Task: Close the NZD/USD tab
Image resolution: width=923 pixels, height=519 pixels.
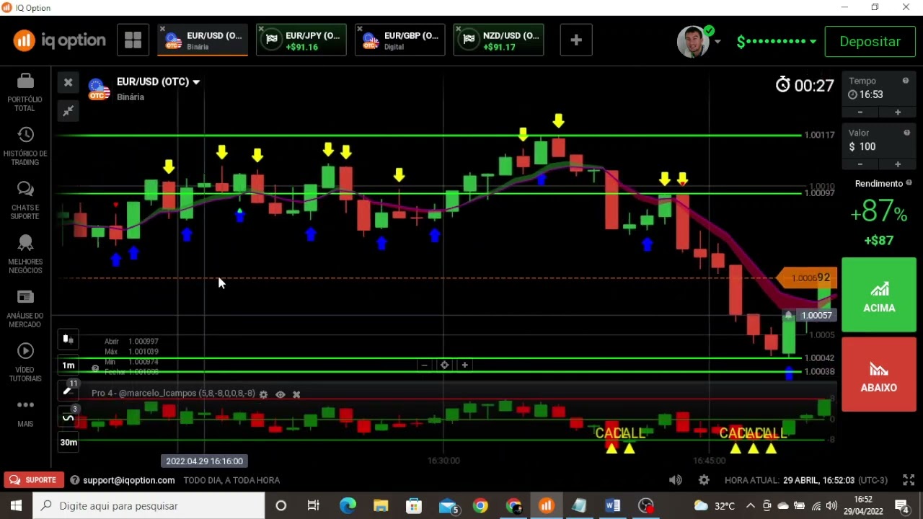Action: (x=459, y=29)
